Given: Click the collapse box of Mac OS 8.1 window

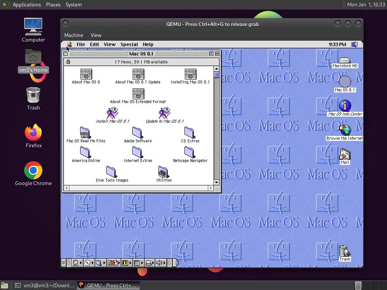Looking at the screenshot, I should point(217,54).
